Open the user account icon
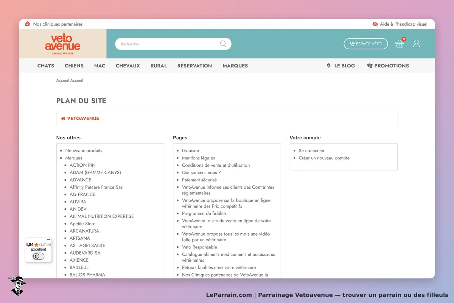This screenshot has width=454, height=303. [416, 44]
